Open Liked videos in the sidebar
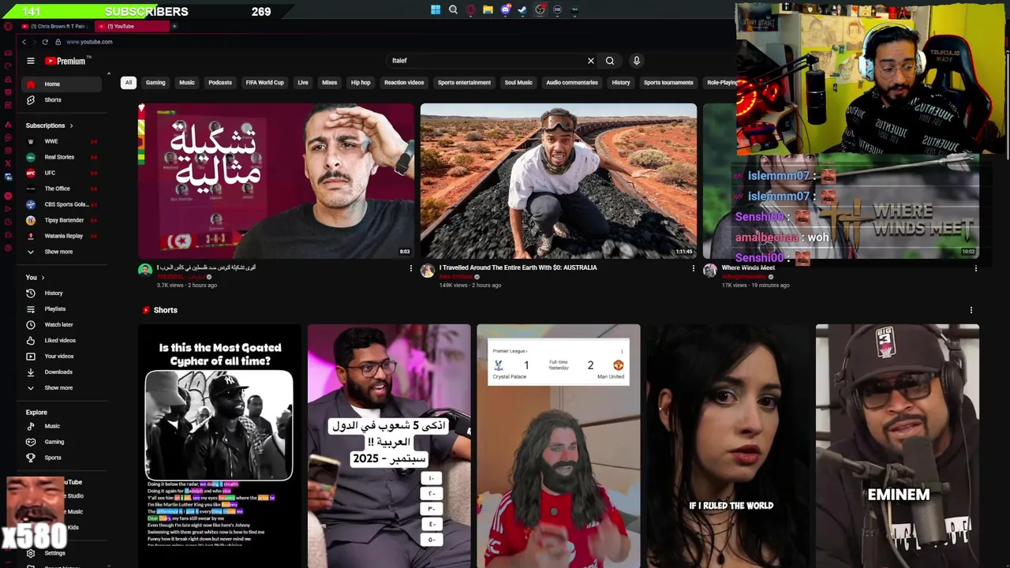The height and width of the screenshot is (568, 1010). coord(63,341)
